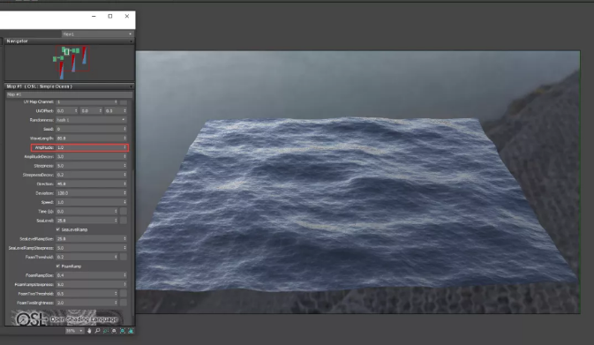Open the Randomness hash dropdown
This screenshot has height=345, width=594.
pos(91,120)
